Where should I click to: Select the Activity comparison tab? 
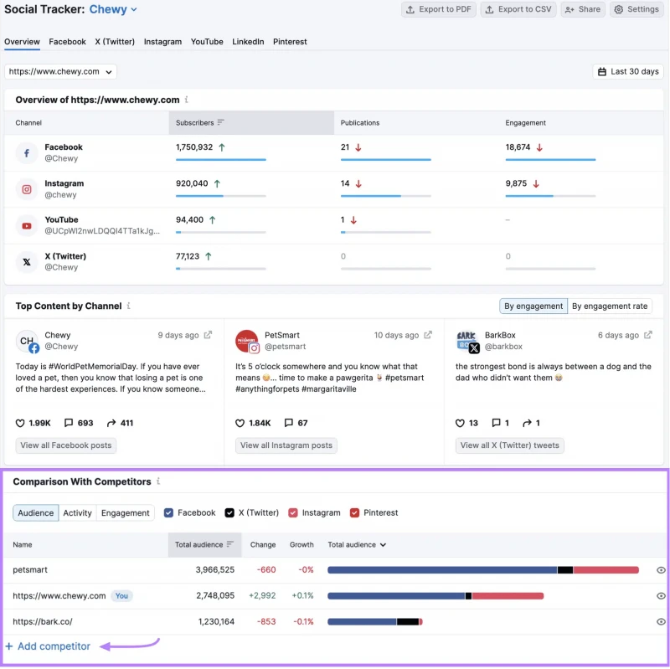[x=77, y=512]
